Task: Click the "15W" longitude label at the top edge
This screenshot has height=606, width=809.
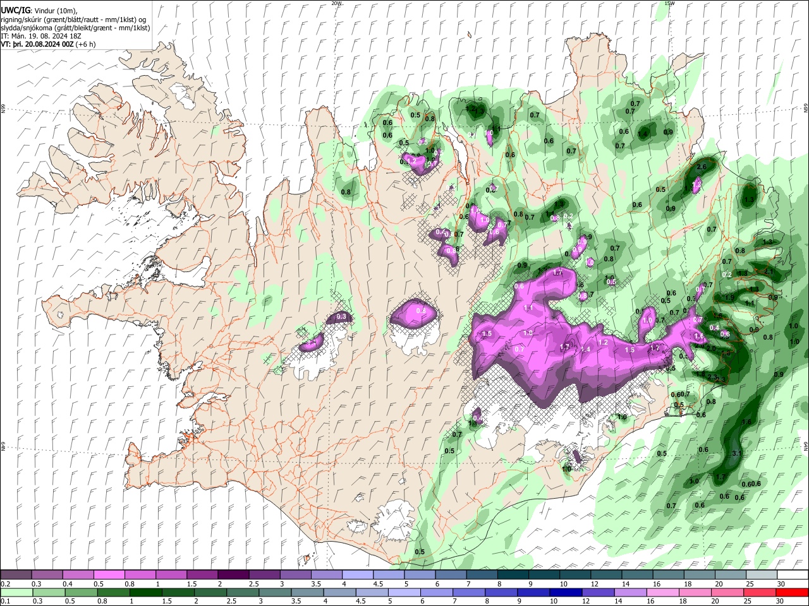Action: pyautogui.click(x=669, y=3)
